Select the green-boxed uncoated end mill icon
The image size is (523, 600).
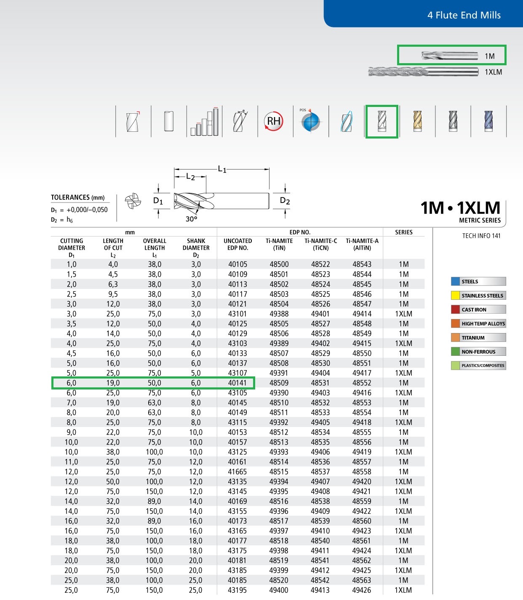(382, 121)
